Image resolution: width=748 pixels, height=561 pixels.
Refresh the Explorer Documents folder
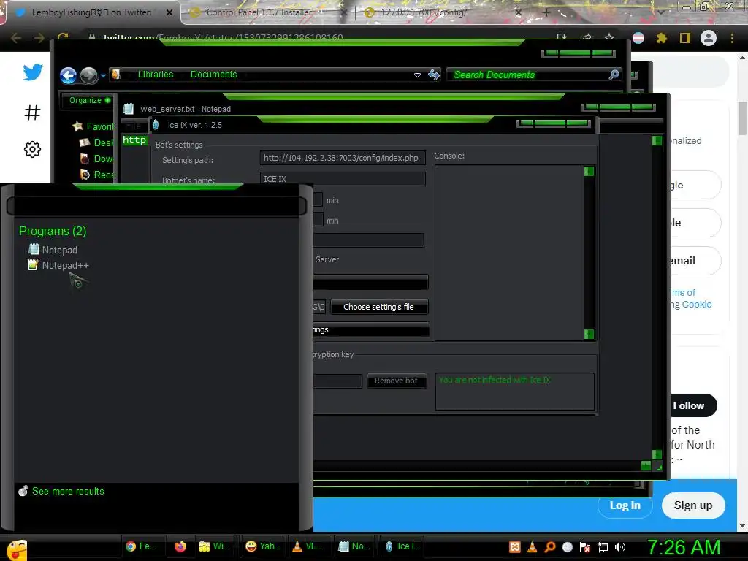point(434,75)
